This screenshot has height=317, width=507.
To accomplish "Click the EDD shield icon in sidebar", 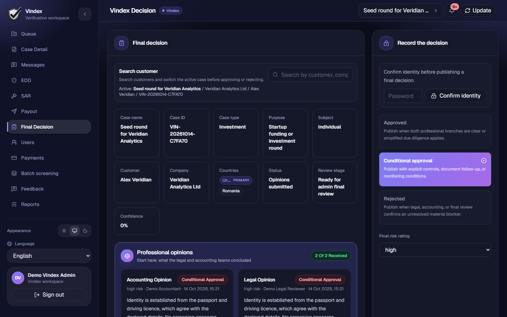I will point(14,80).
